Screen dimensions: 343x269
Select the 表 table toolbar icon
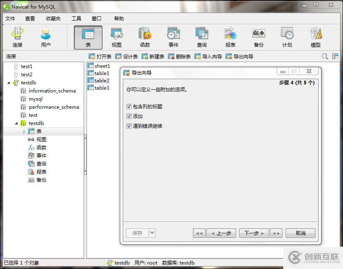(88, 37)
